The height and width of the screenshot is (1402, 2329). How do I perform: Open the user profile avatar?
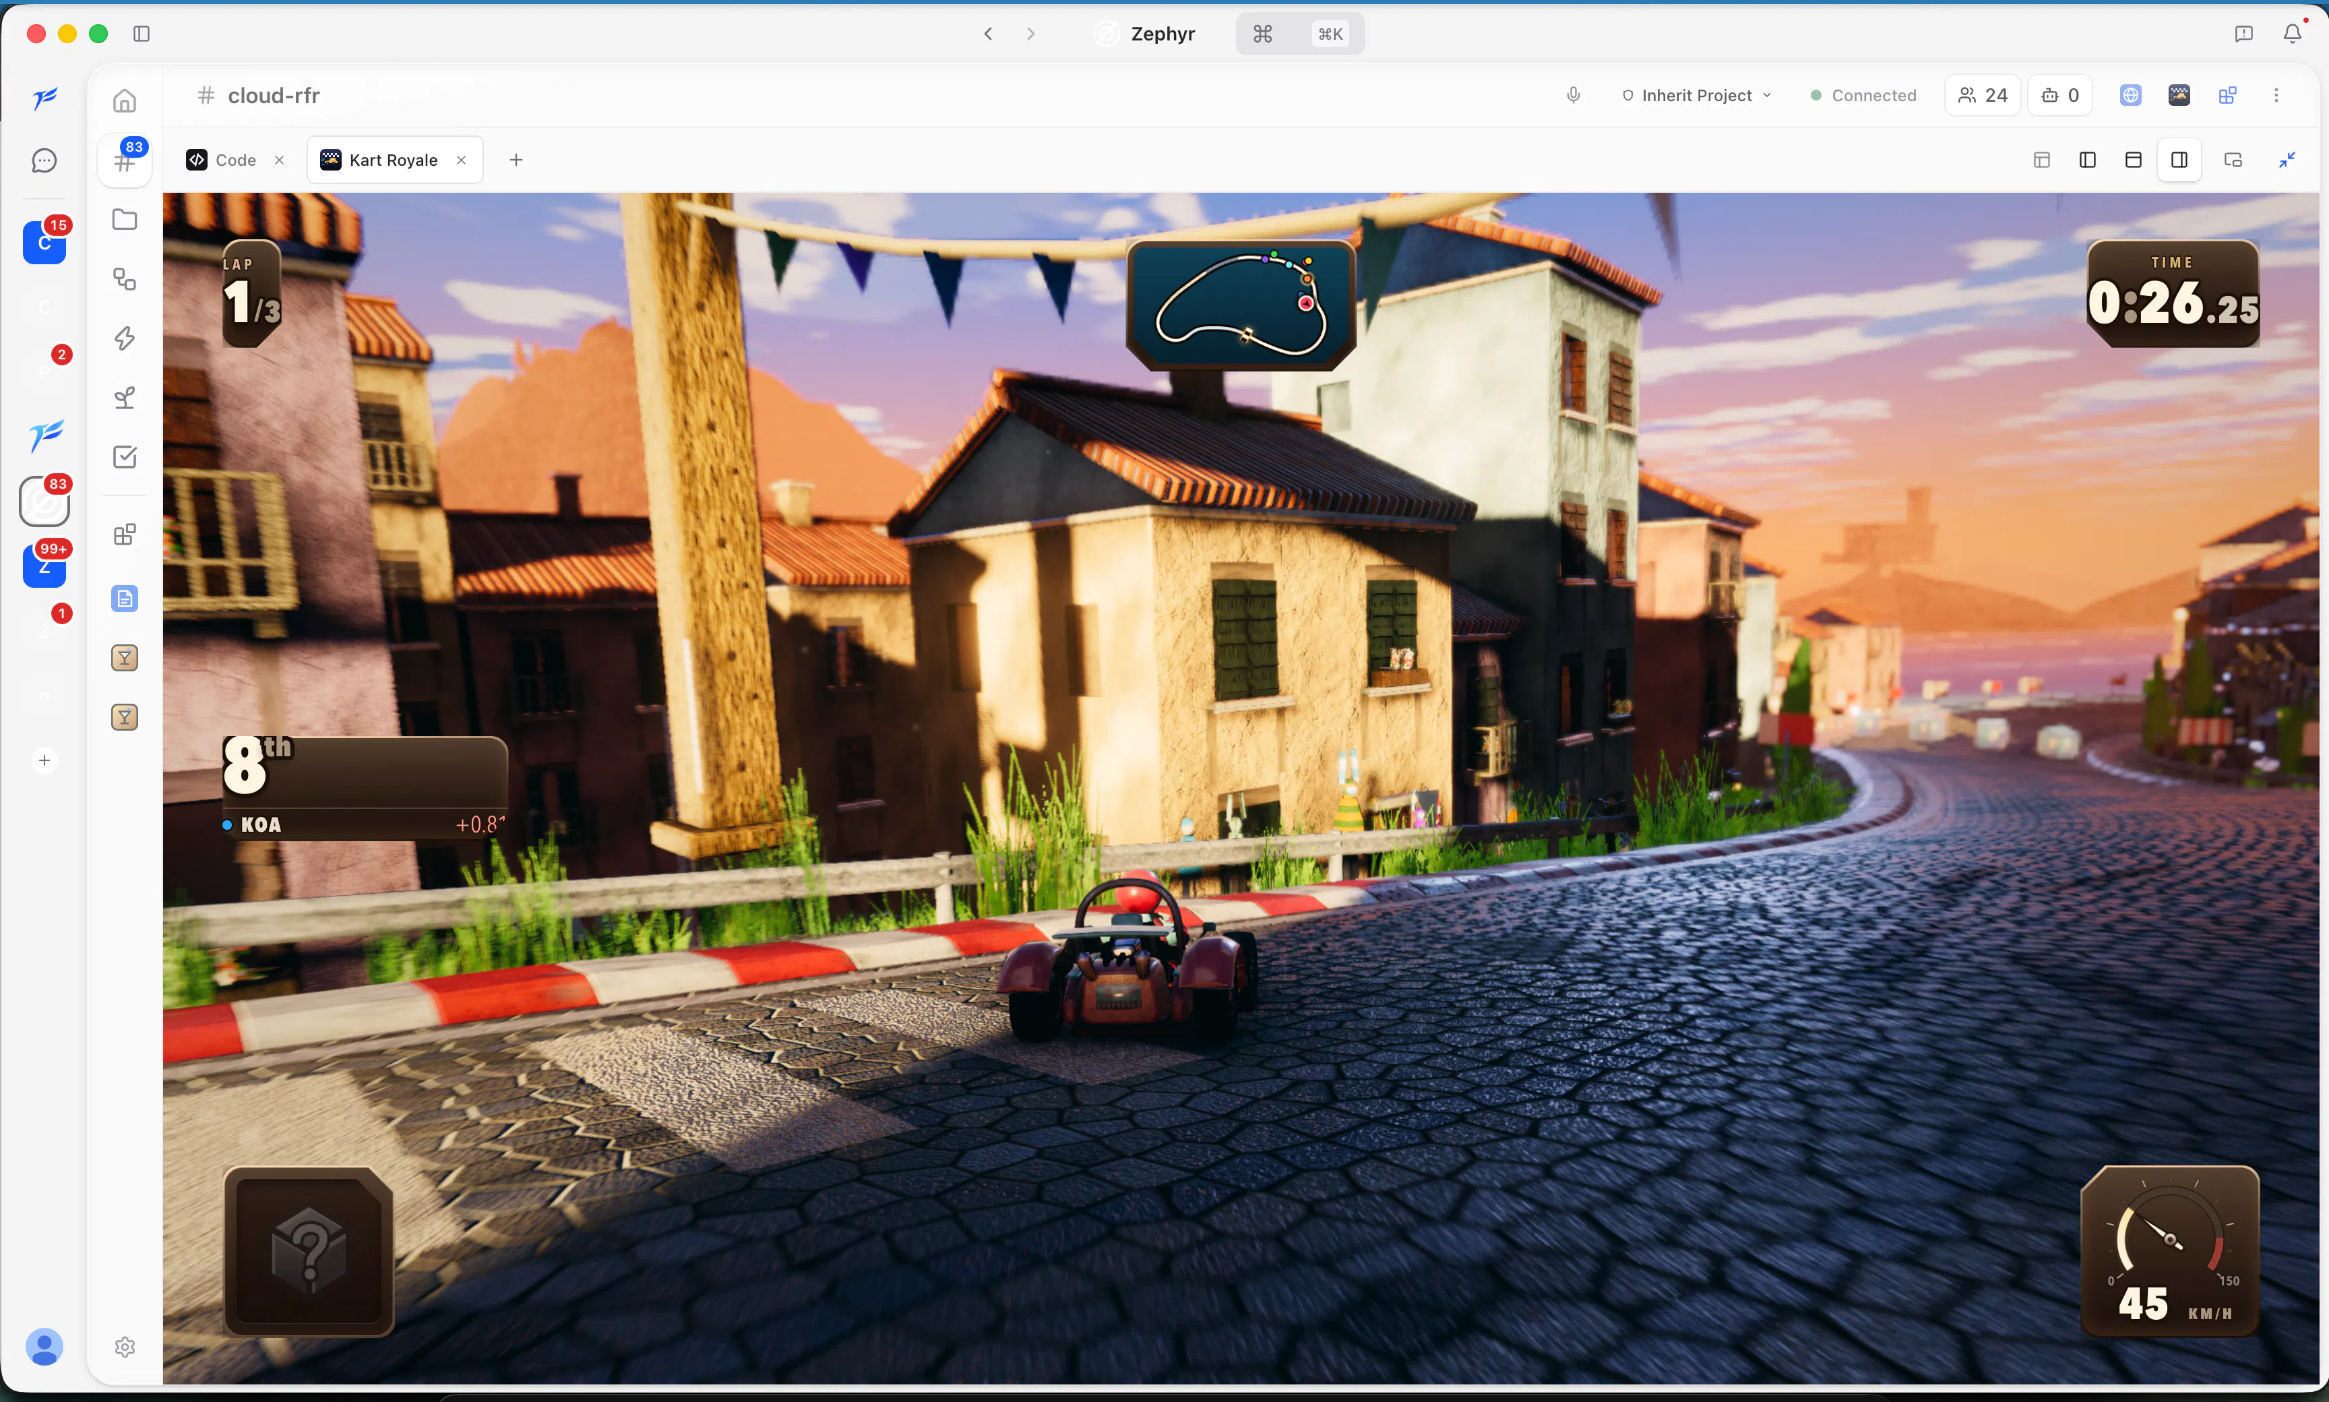44,1346
